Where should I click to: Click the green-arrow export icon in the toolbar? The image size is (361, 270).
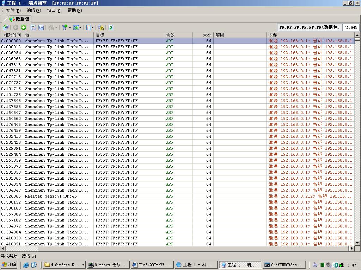75,27
